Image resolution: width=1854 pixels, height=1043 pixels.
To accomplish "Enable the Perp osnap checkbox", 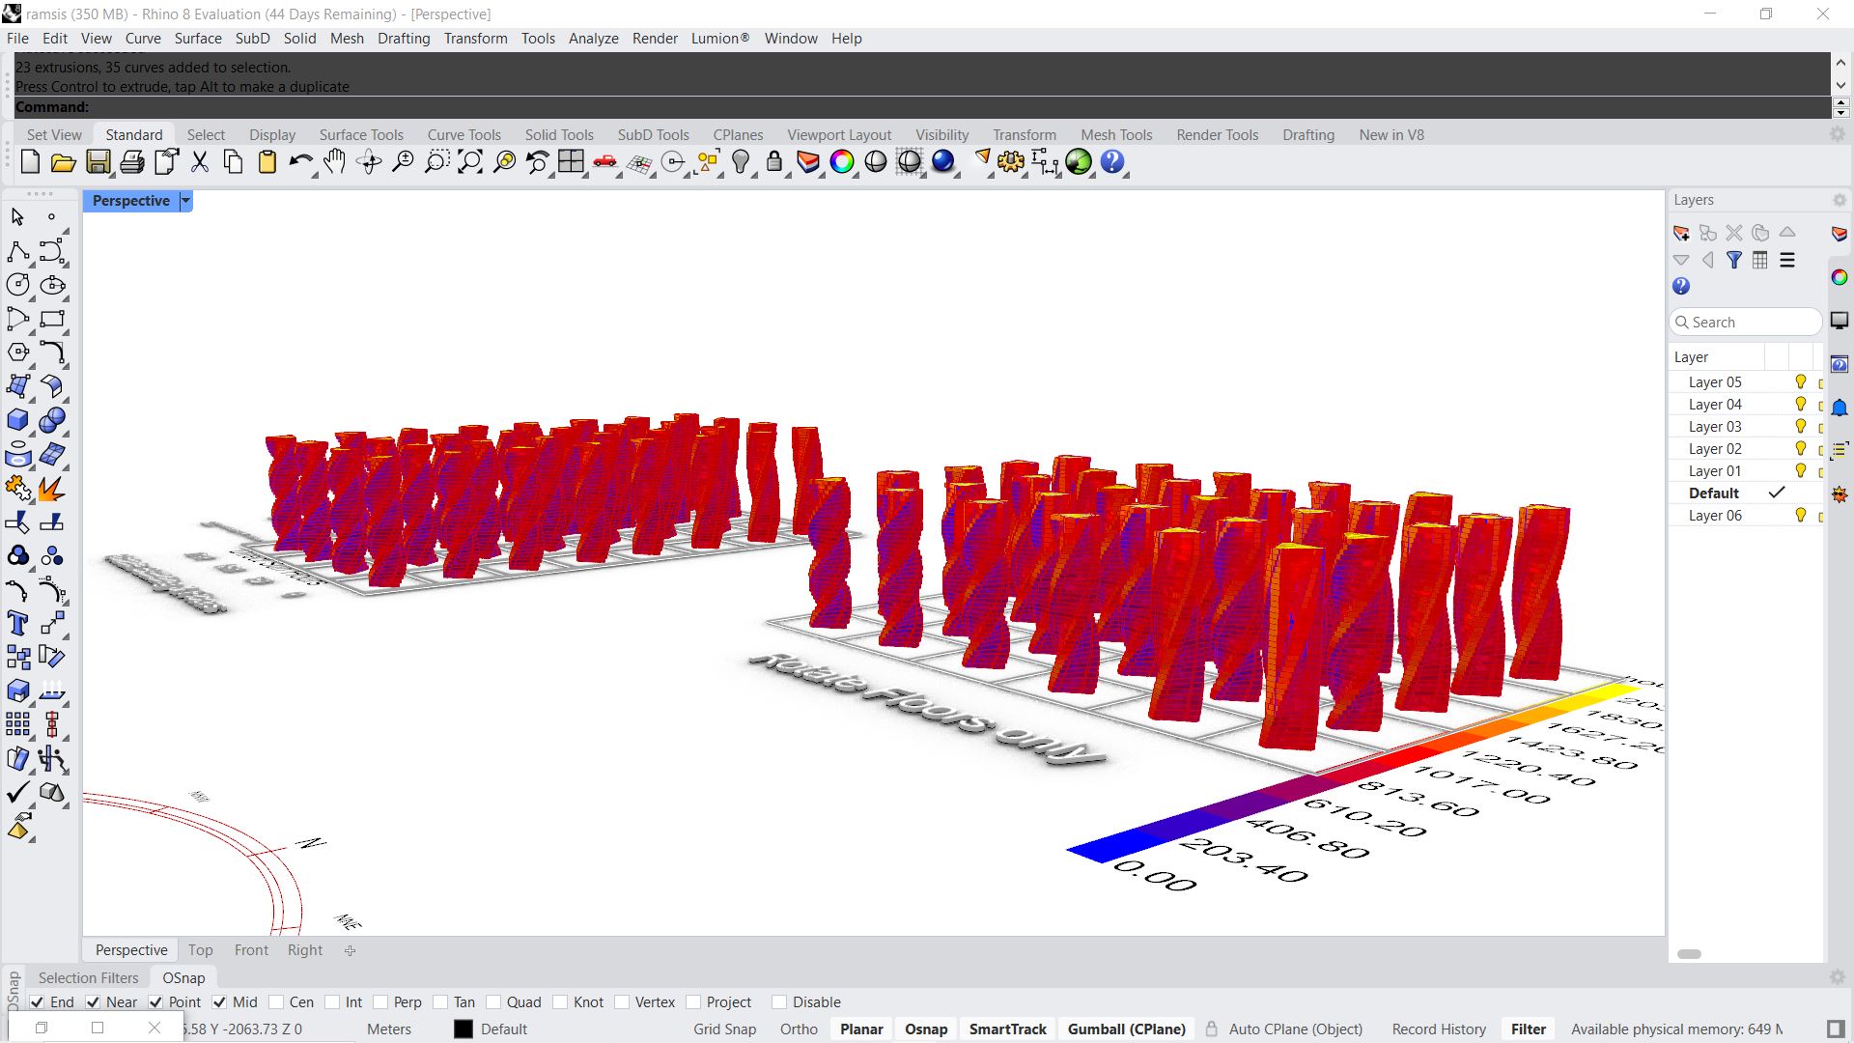I will (380, 1002).
